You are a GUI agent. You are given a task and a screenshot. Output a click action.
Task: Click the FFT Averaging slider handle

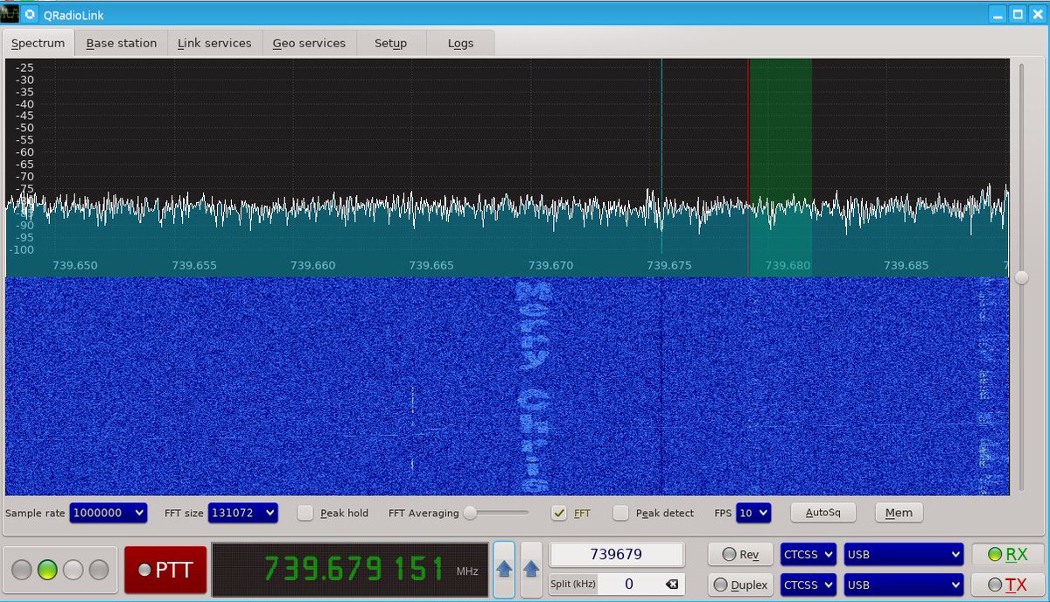click(470, 513)
